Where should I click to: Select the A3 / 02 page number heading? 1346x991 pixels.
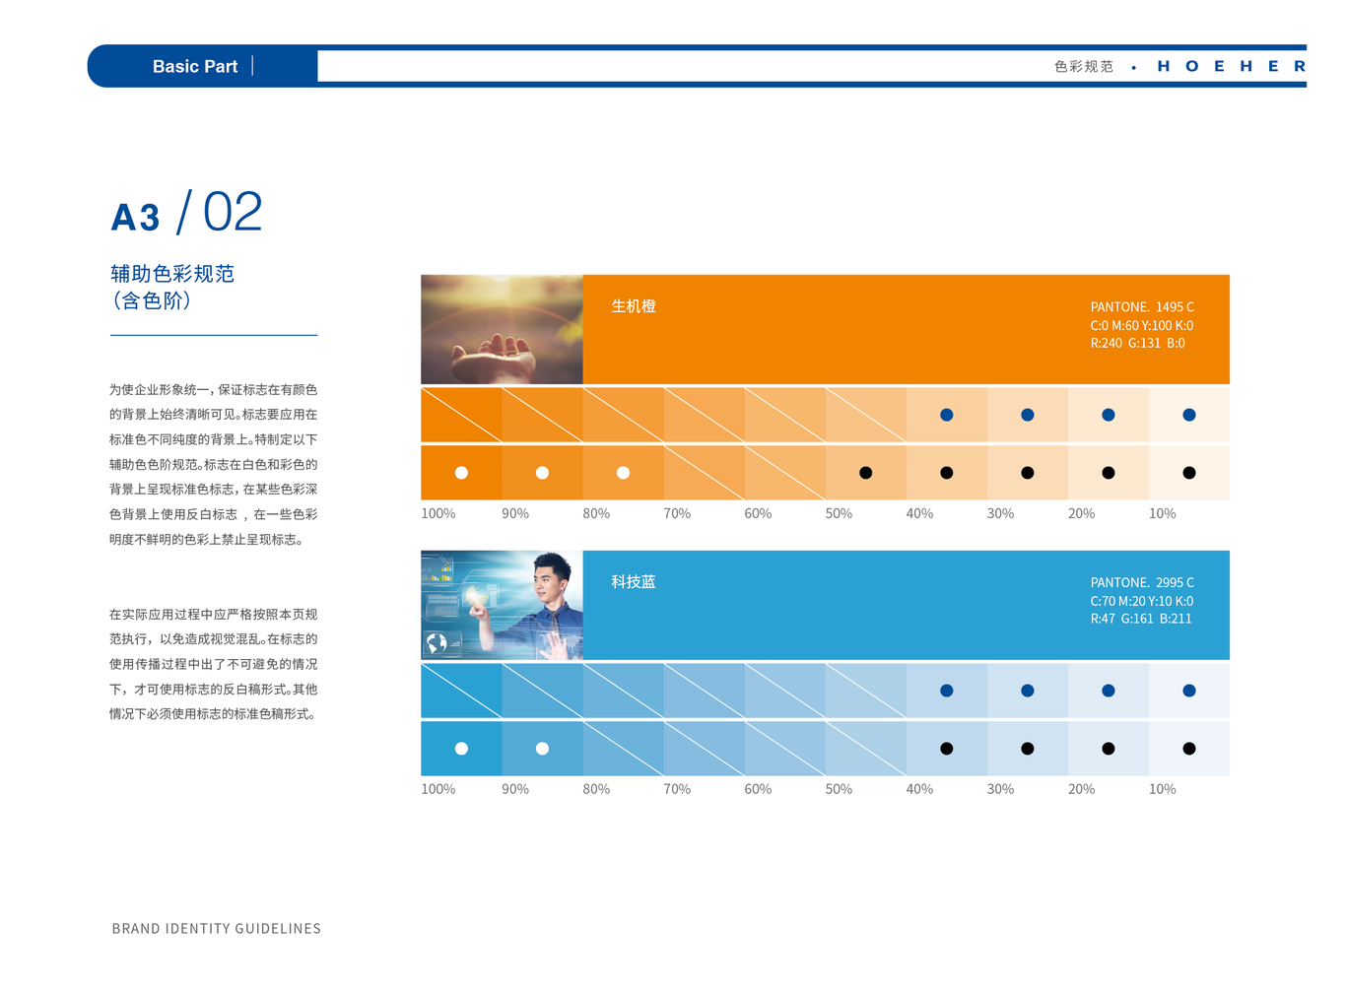coord(187,213)
